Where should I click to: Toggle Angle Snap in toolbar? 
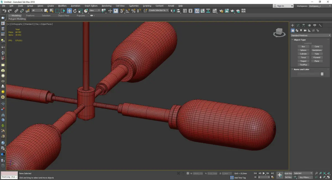(128, 11)
